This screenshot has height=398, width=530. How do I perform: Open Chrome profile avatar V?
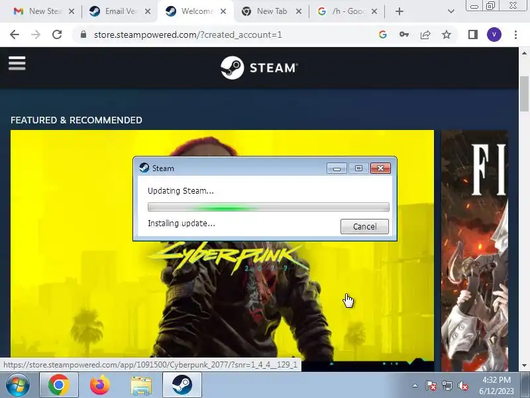point(494,34)
